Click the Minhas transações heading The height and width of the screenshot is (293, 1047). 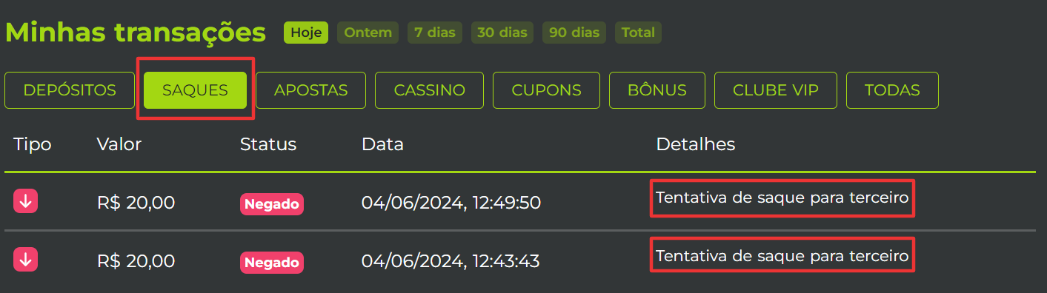pos(136,33)
